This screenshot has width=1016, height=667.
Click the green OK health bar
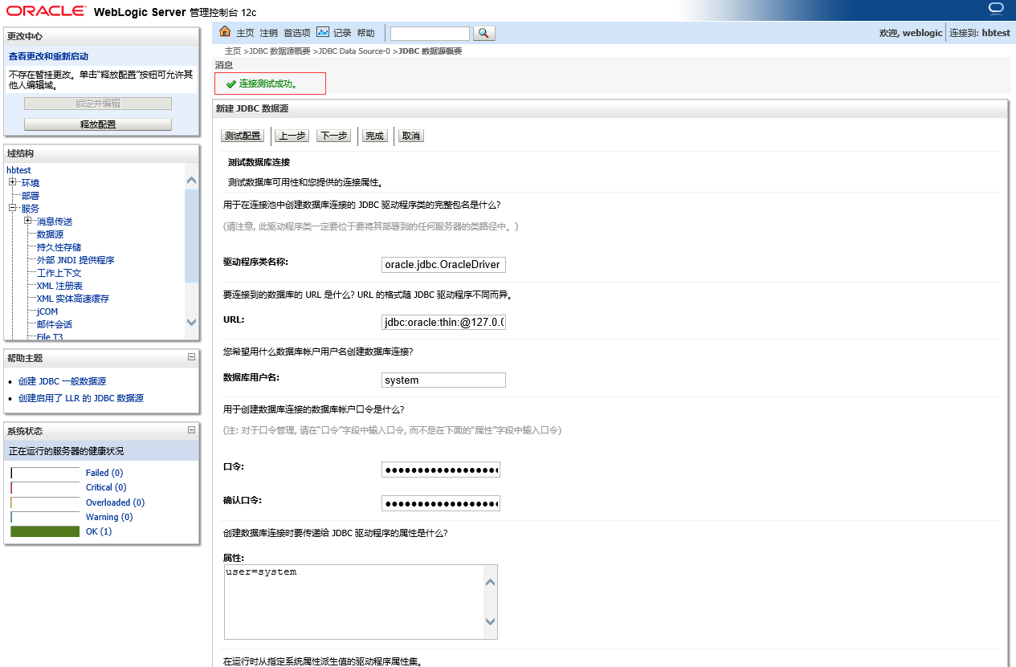45,531
